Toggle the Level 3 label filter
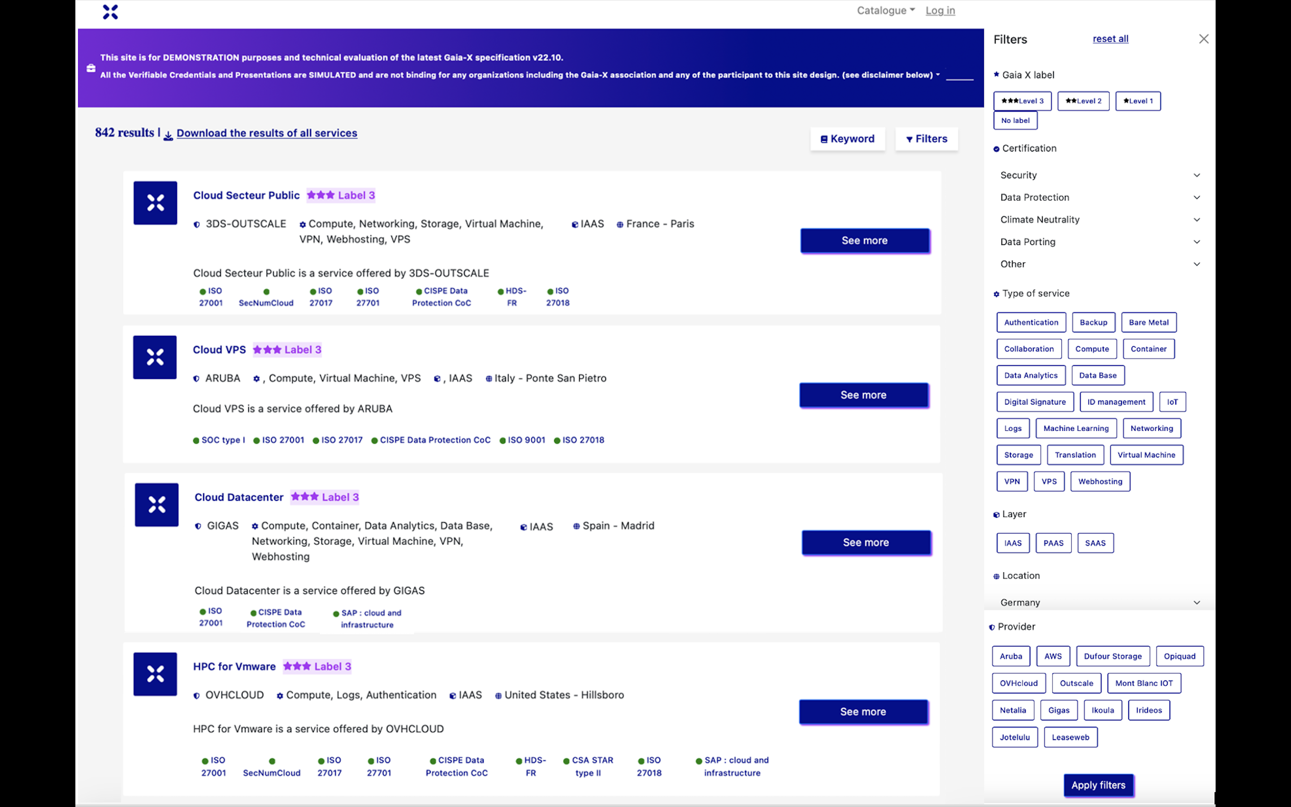The height and width of the screenshot is (807, 1291). tap(1022, 101)
